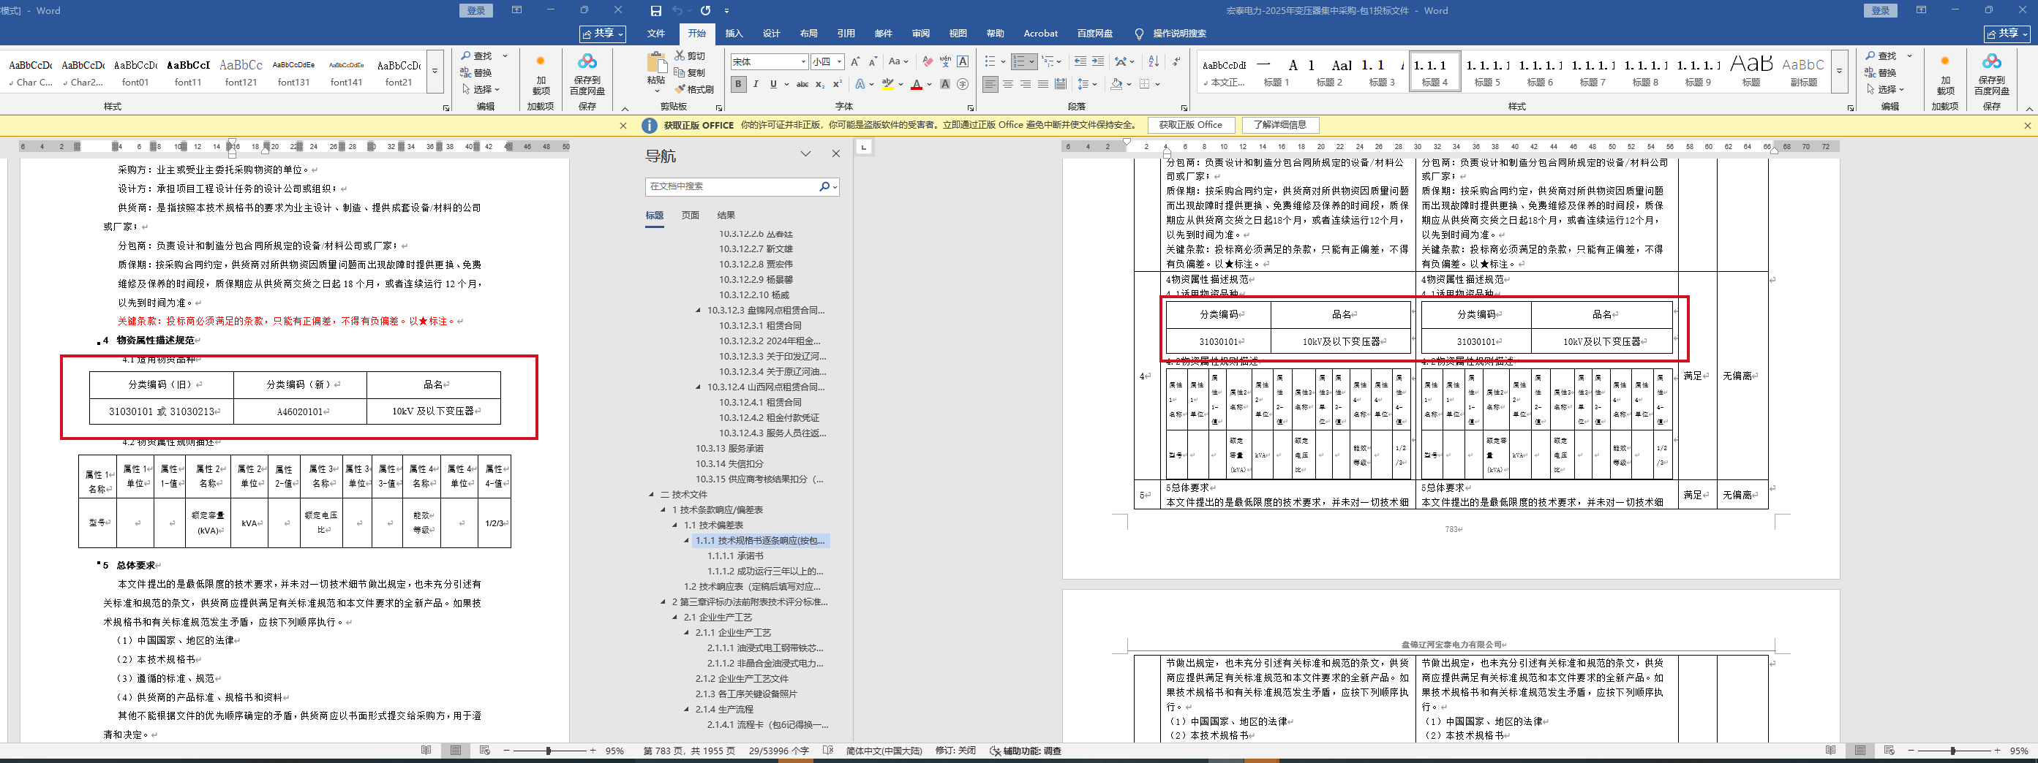Click 保存到百度网盘 in the left Word window
Viewport: 2038px width, 763px height.
(587, 74)
